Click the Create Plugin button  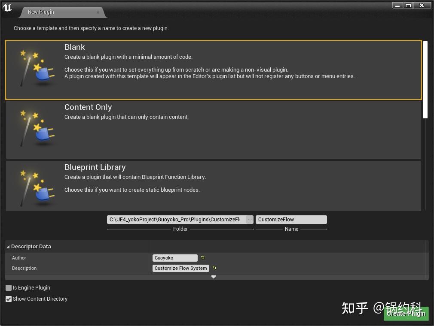(406, 314)
